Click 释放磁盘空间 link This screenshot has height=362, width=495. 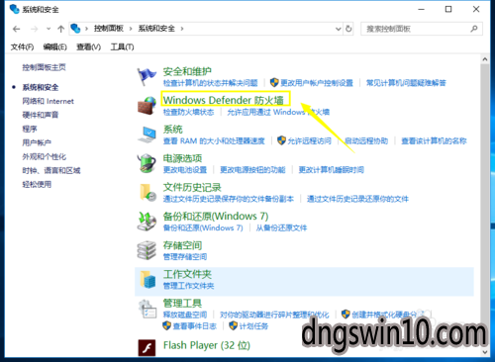click(x=185, y=315)
